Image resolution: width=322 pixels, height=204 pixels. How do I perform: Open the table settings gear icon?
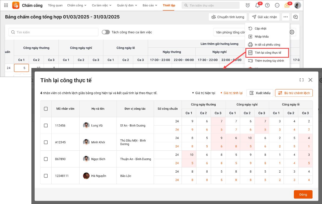coord(292,32)
